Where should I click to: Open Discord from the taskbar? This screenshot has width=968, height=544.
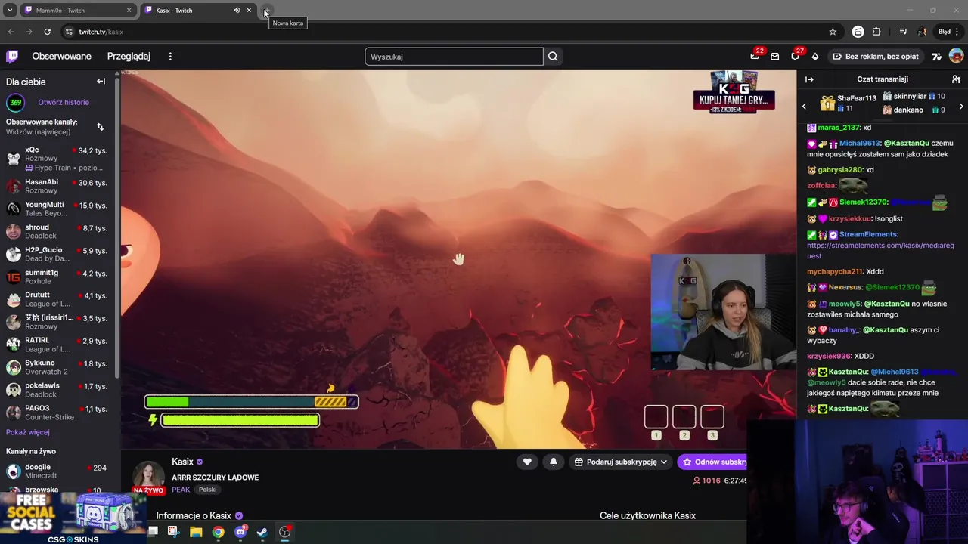pos(240,532)
